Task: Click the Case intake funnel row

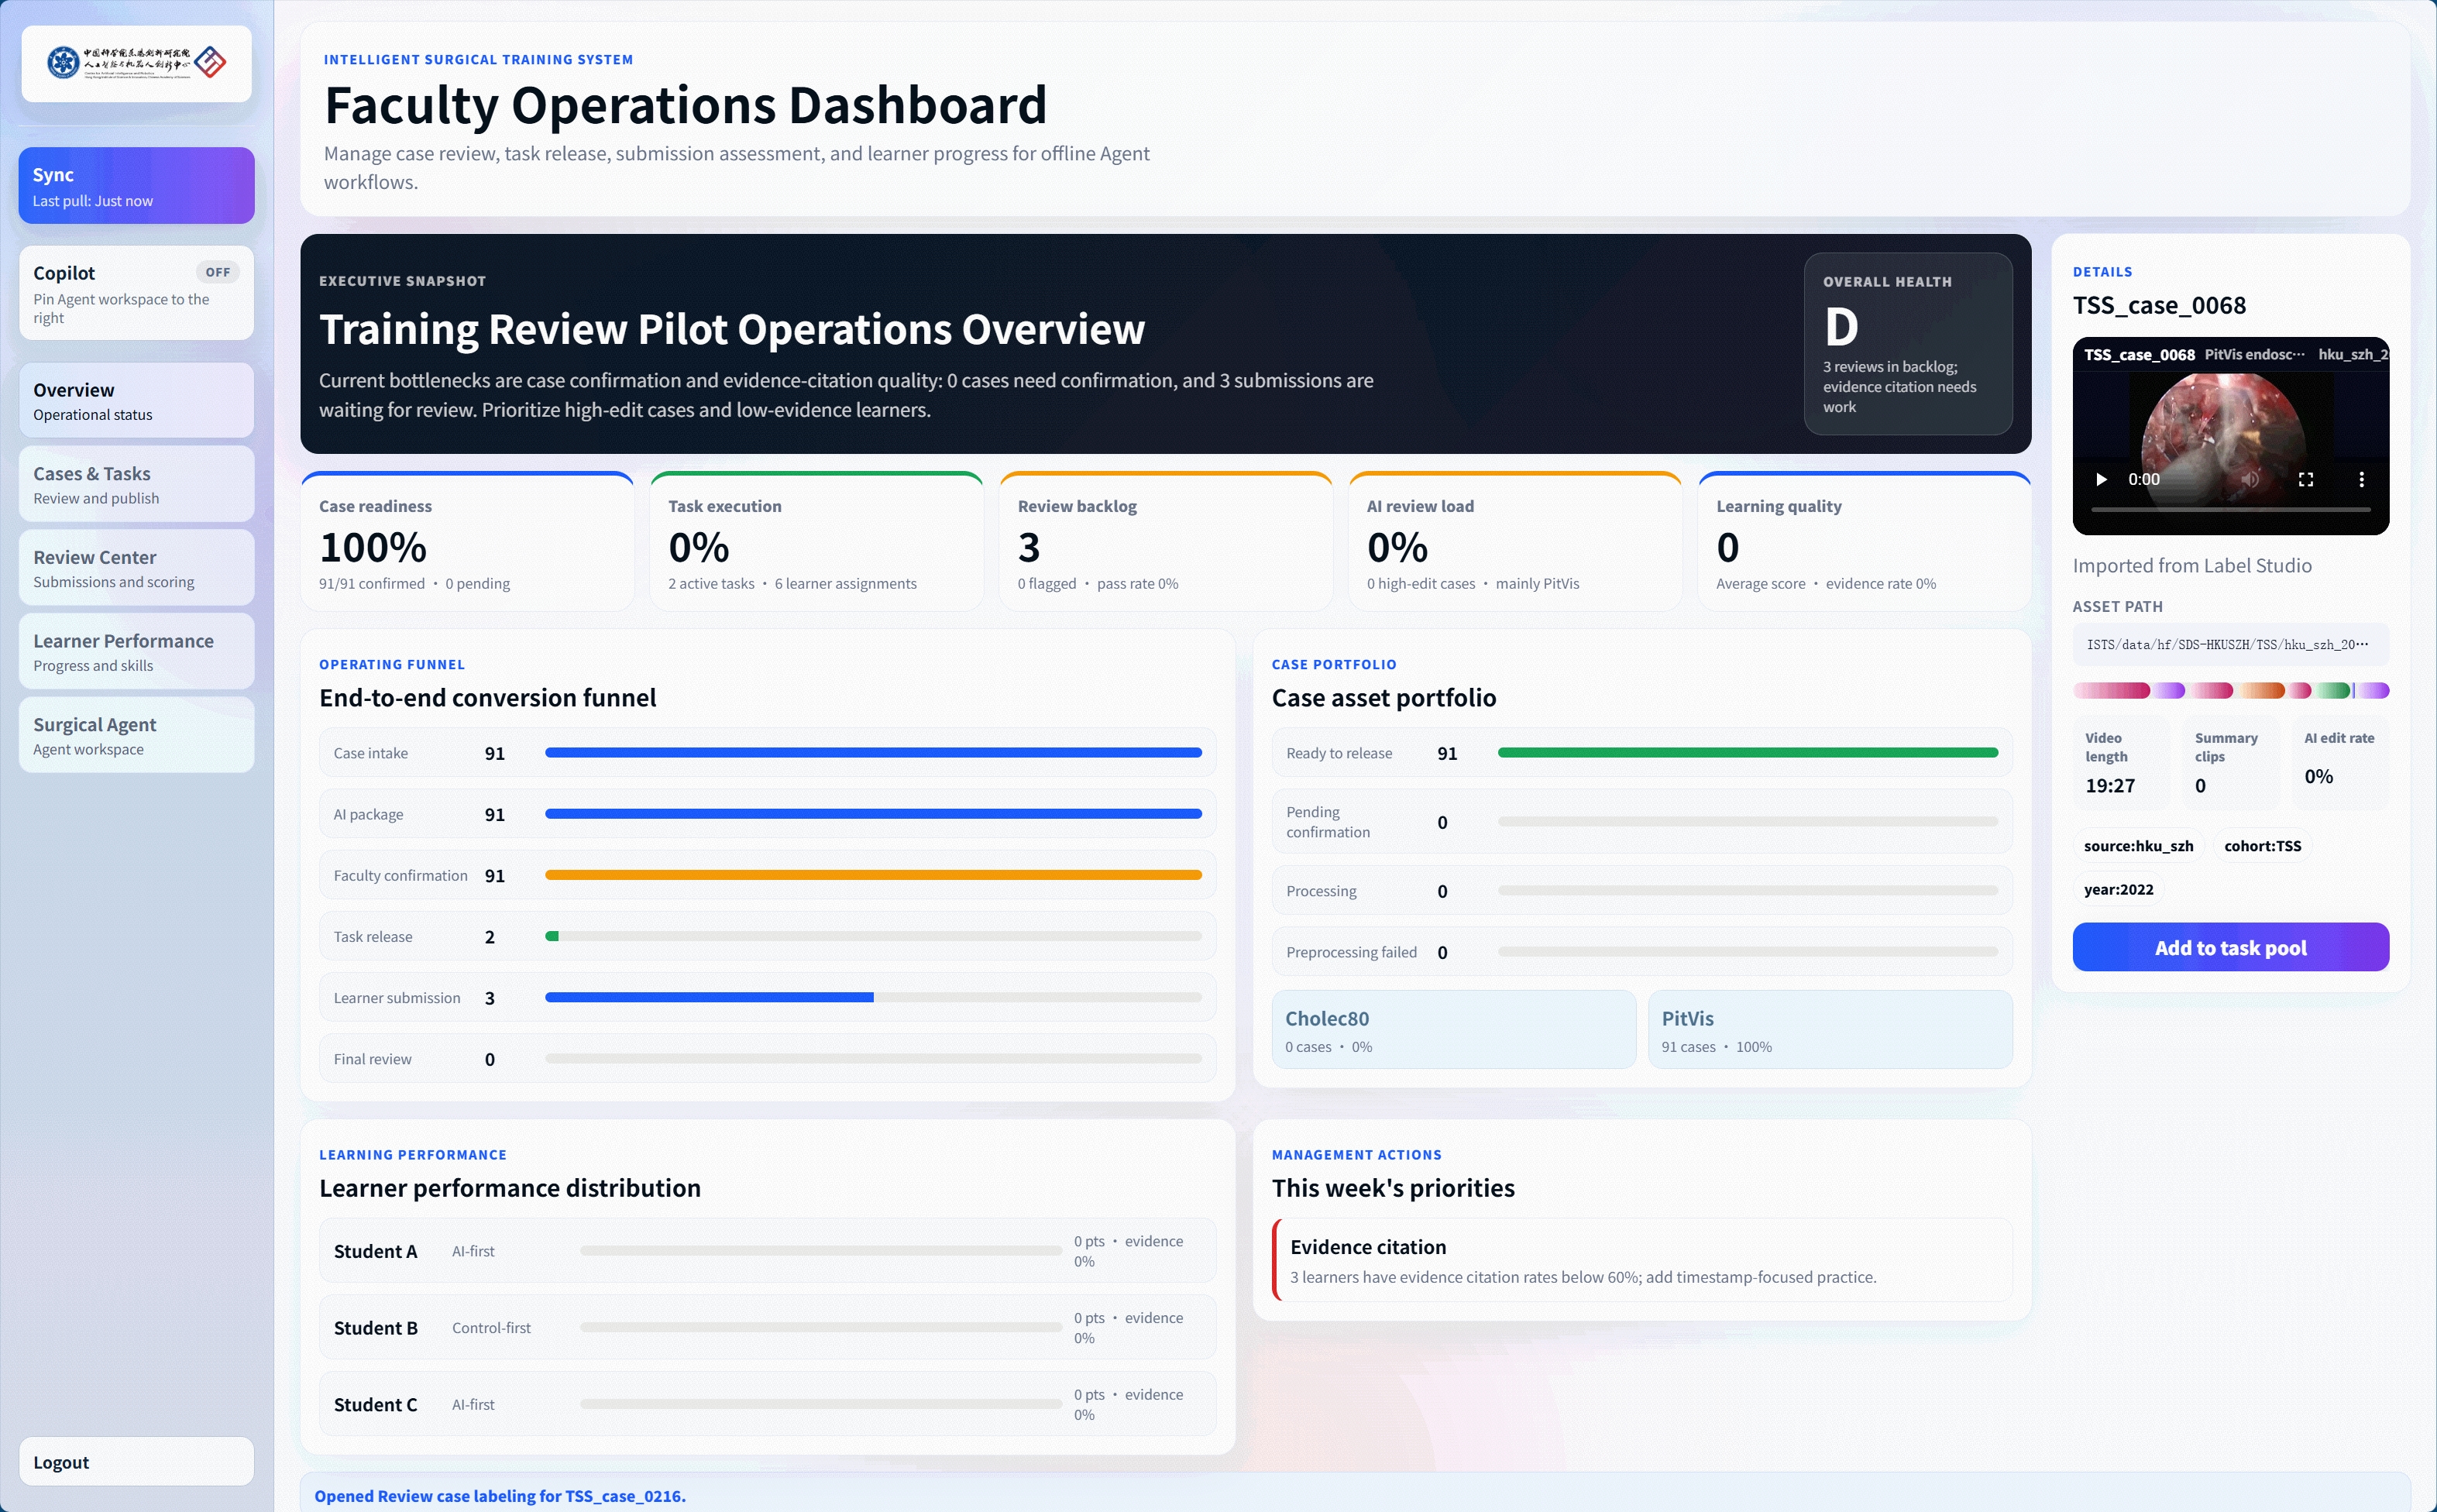Action: (768, 753)
